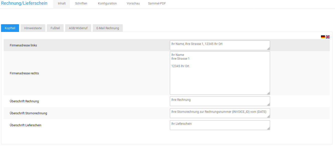
Task: Open the AGB/Widerruf sub-tab
Action: pyautogui.click(x=78, y=28)
